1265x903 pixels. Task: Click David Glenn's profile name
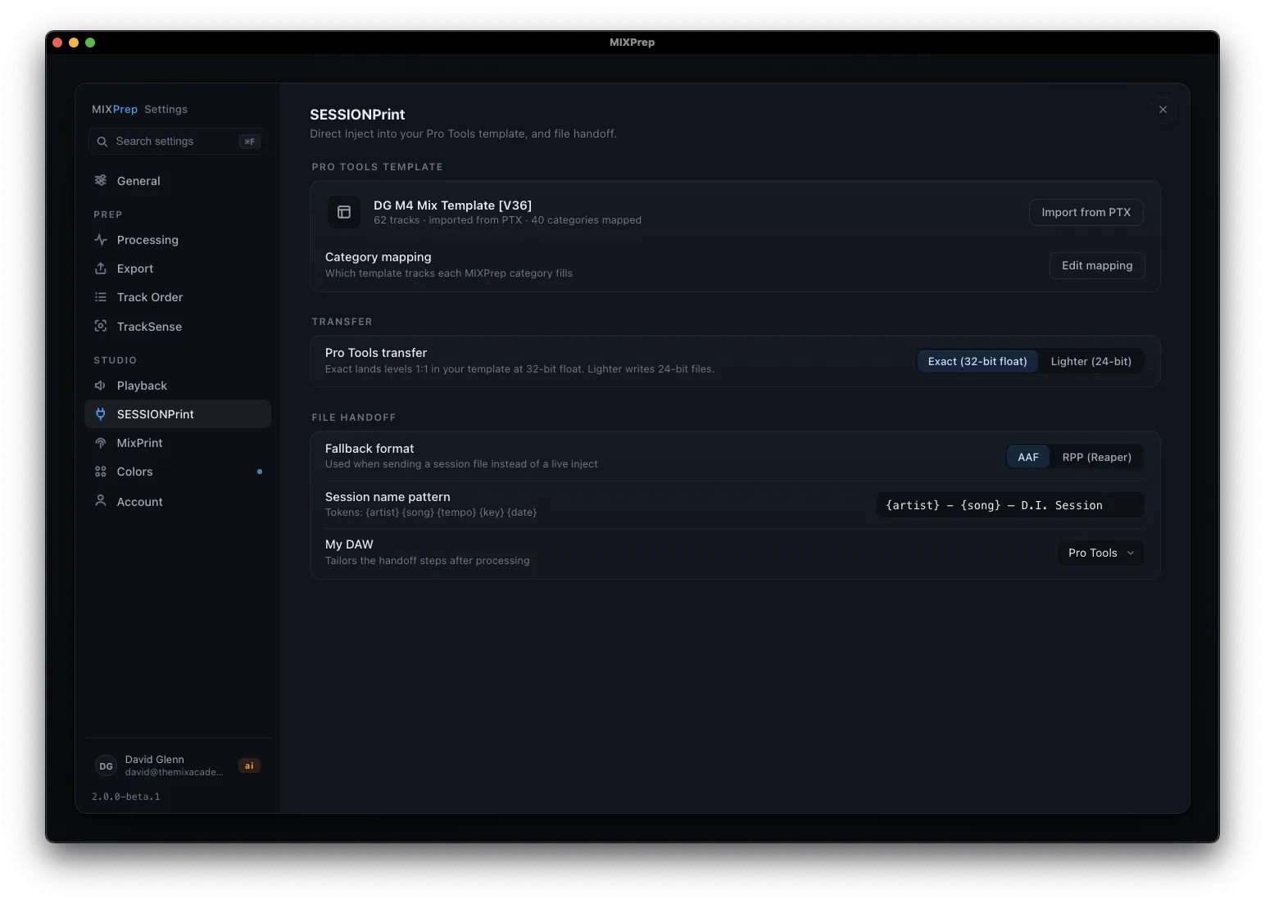coord(155,760)
